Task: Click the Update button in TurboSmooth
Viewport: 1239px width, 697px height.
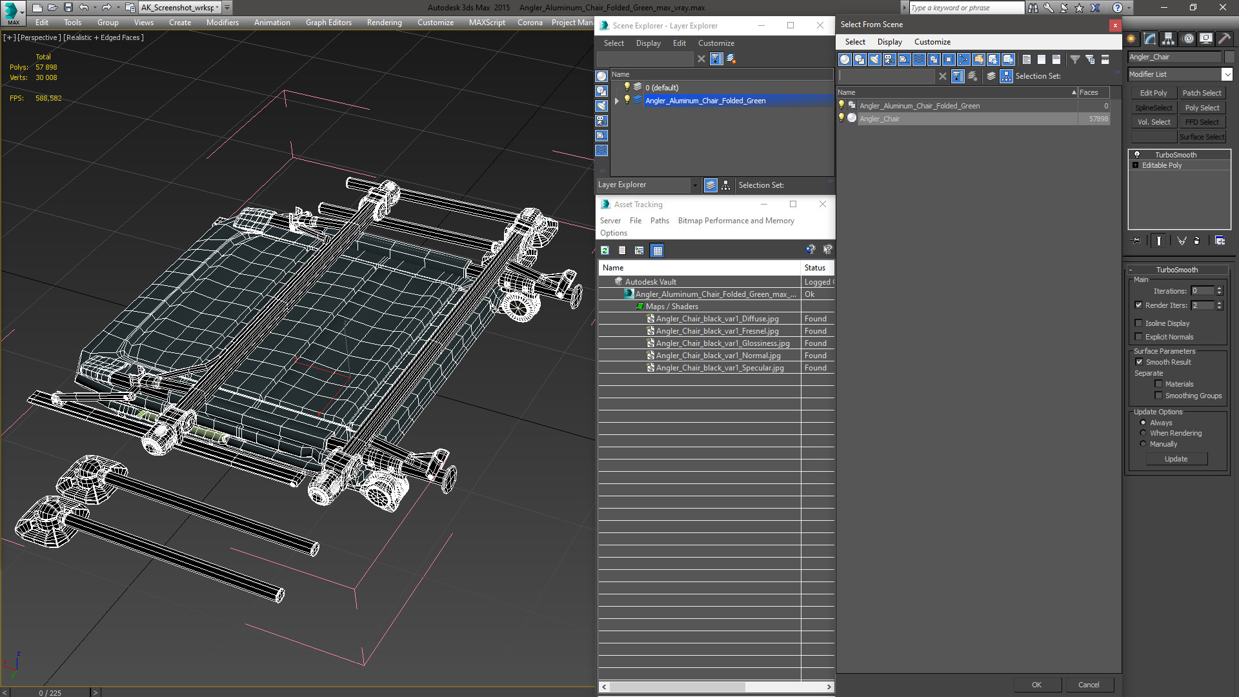Action: (1176, 459)
